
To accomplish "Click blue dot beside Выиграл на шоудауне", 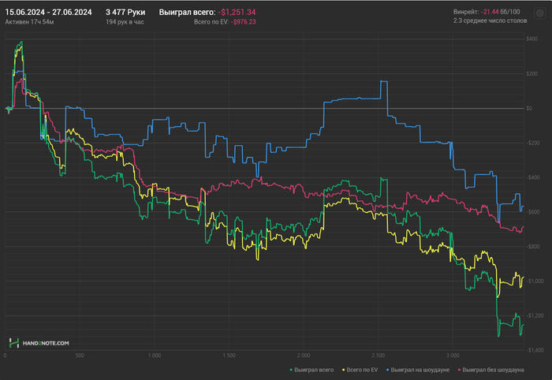I will (x=386, y=369).
